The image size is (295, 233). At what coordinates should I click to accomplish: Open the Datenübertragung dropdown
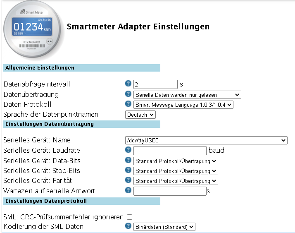coord(187,95)
